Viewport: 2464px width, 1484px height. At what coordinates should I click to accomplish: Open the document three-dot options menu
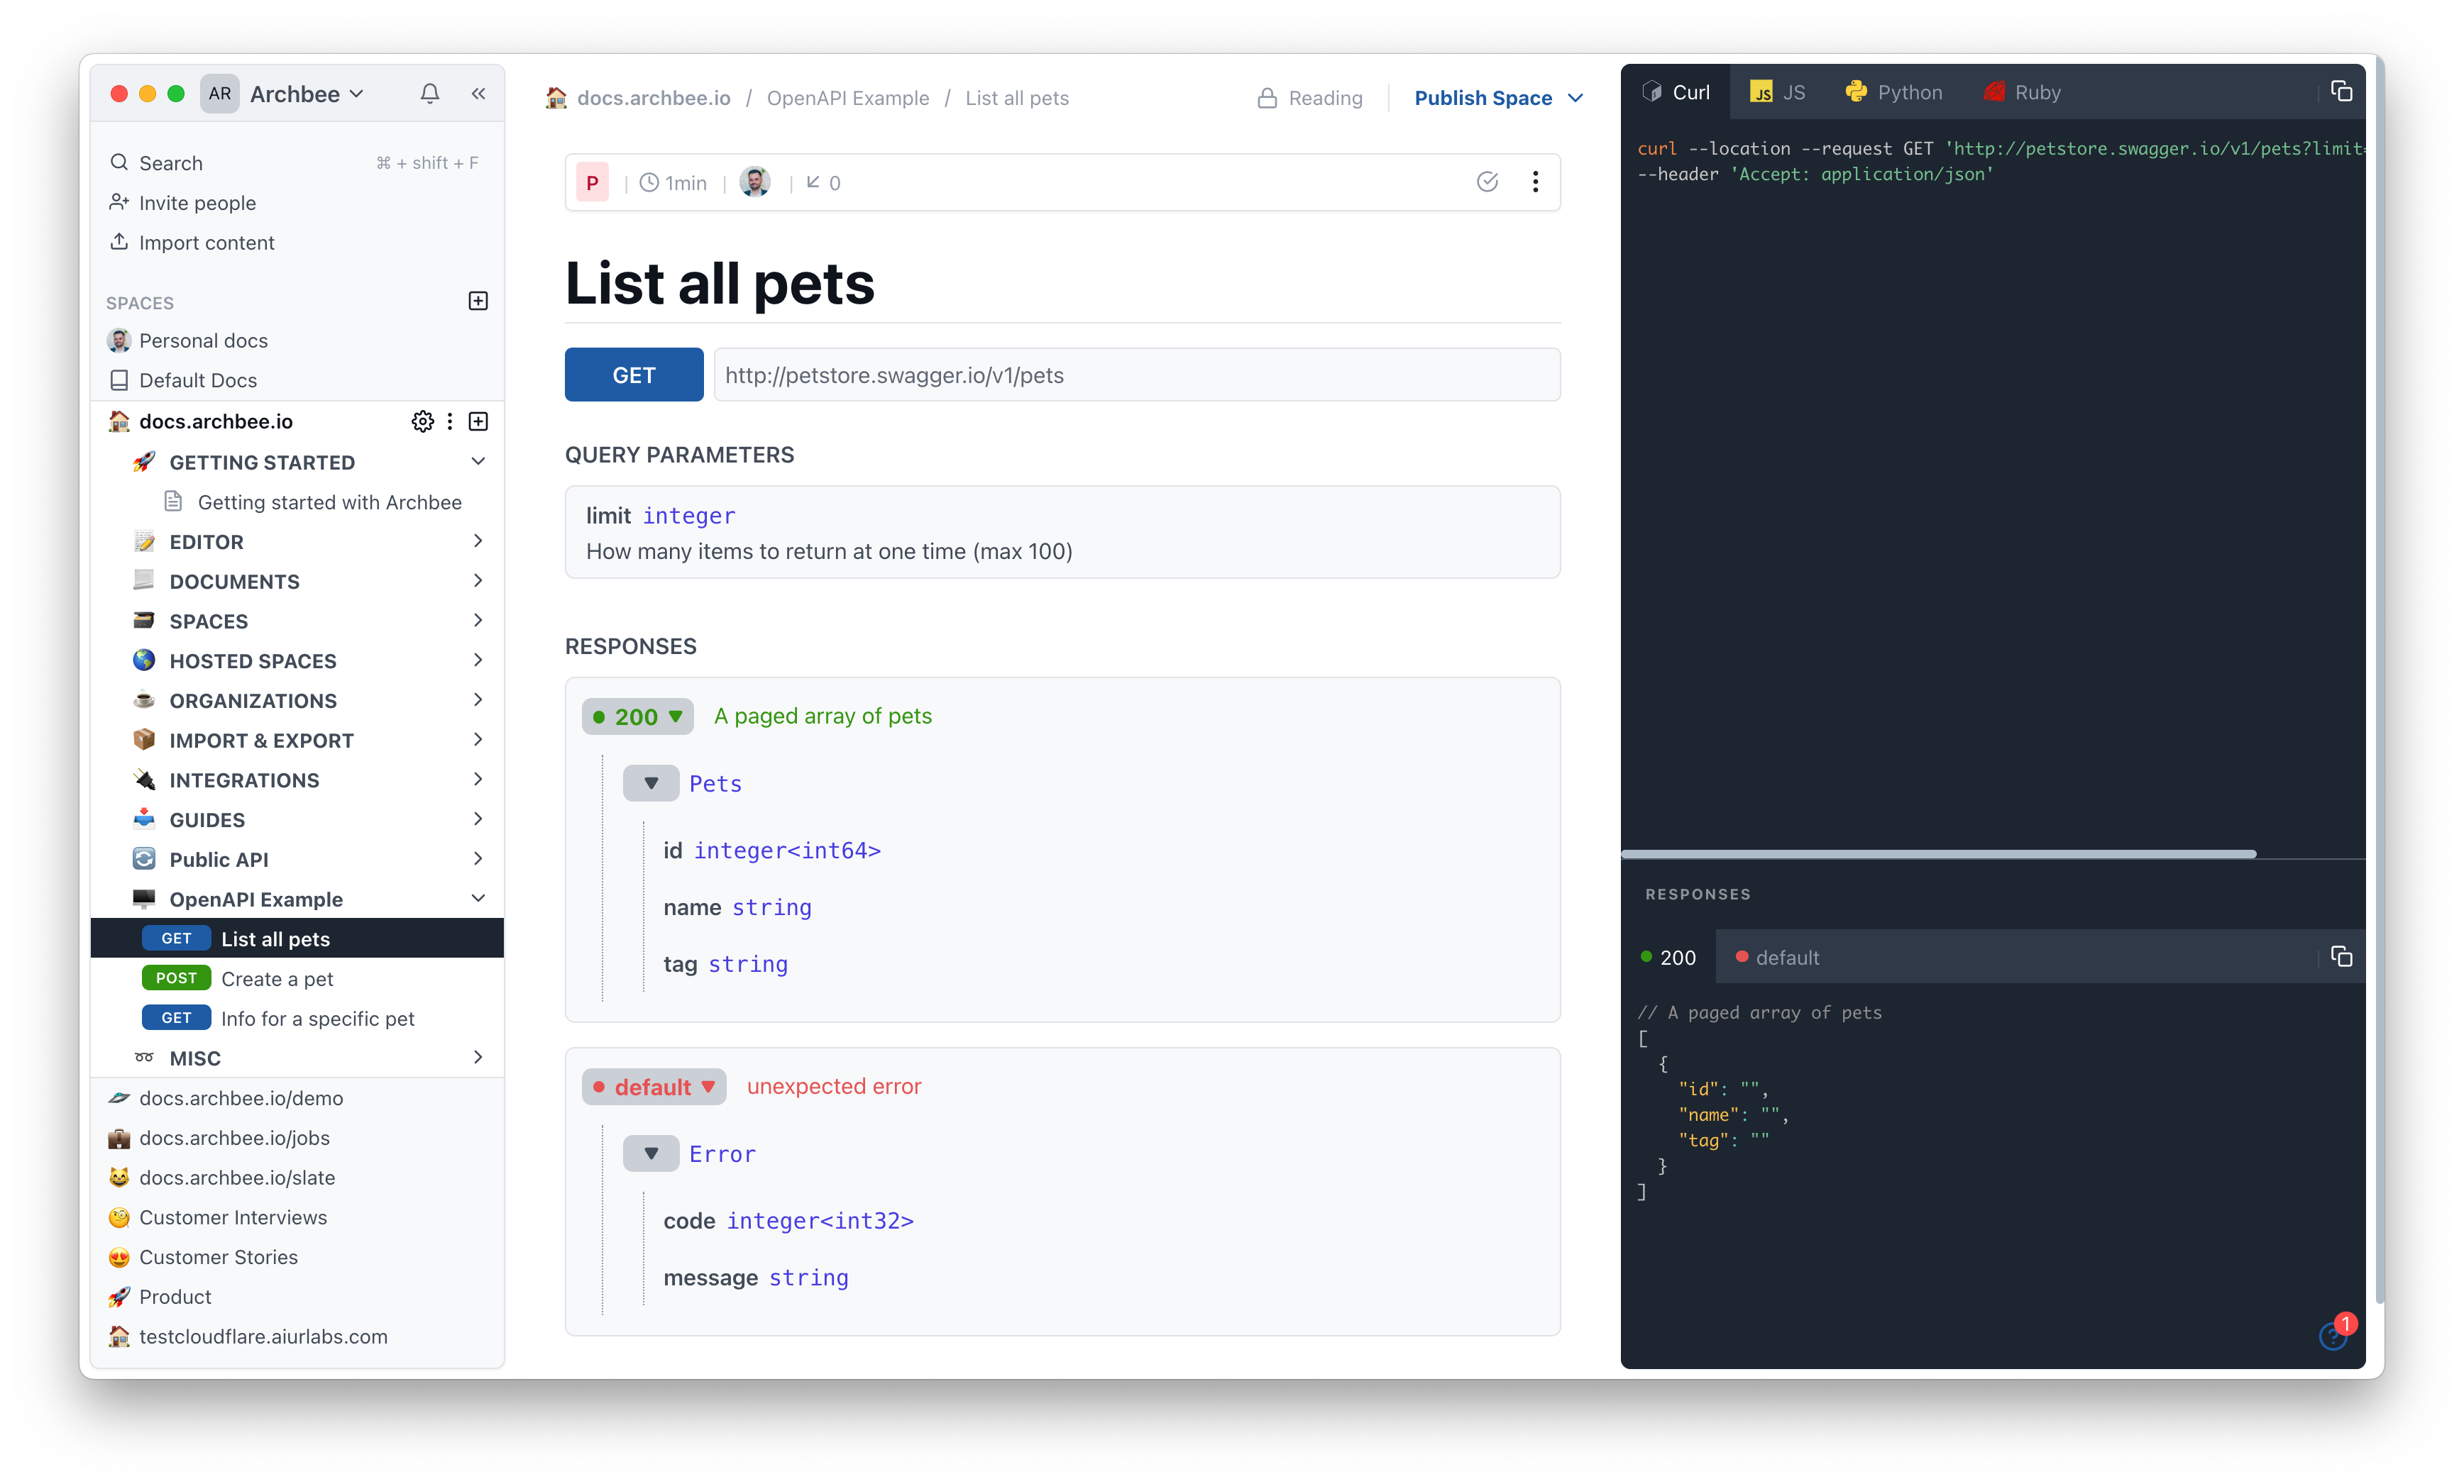[x=1535, y=182]
